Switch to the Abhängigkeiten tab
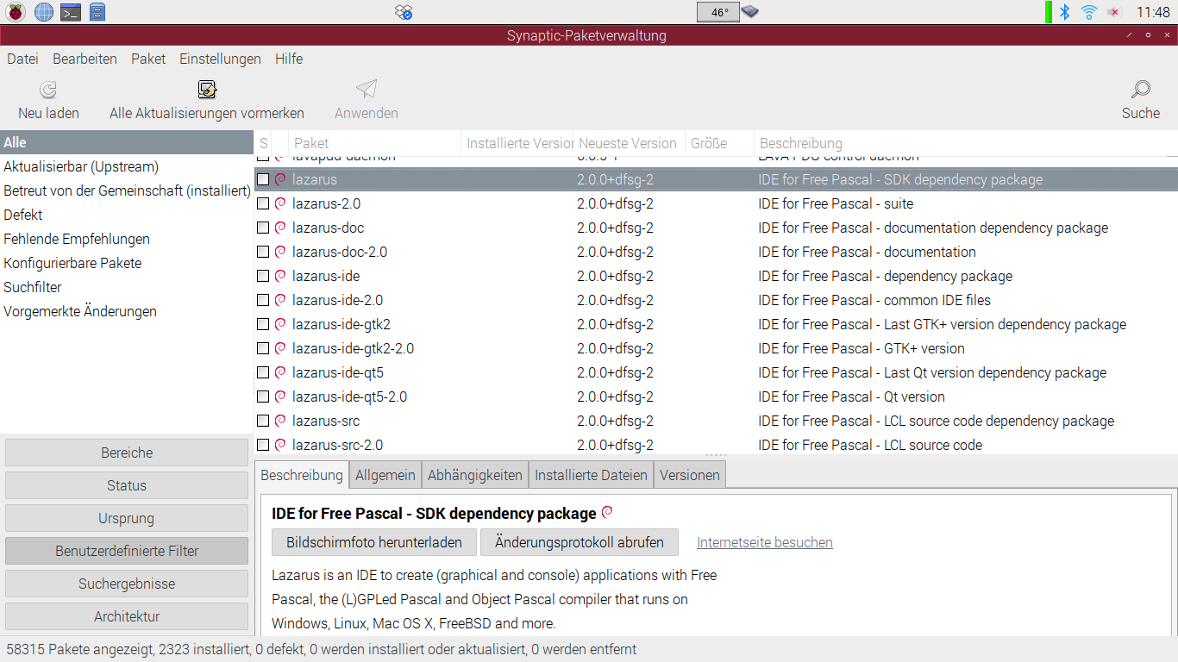The image size is (1178, 662). (x=475, y=475)
